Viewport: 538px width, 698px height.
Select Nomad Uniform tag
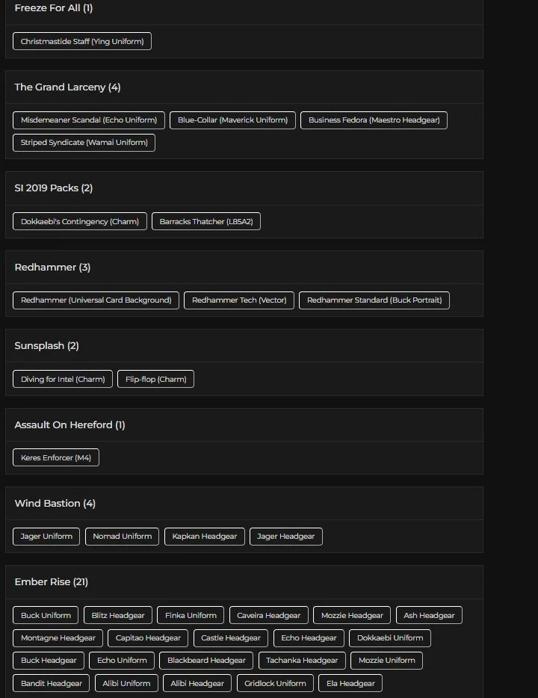(x=122, y=536)
